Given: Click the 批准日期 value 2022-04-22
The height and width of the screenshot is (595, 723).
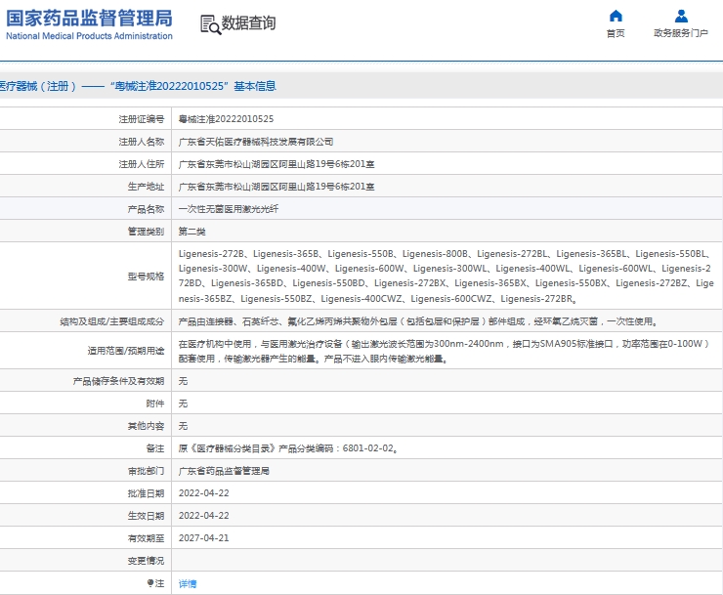Looking at the screenshot, I should point(204,493).
